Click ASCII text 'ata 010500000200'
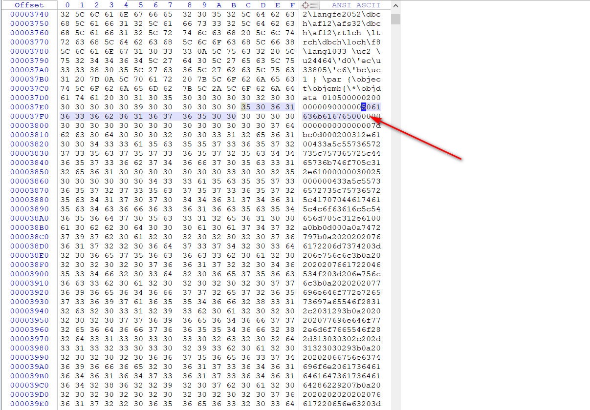The width and height of the screenshot is (590, 410). coord(341,98)
